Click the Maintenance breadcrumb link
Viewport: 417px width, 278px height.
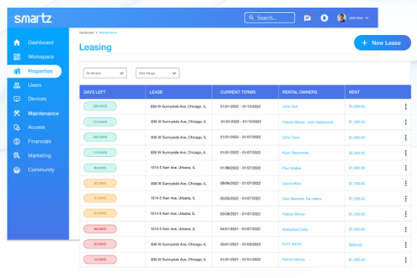[x=108, y=32]
